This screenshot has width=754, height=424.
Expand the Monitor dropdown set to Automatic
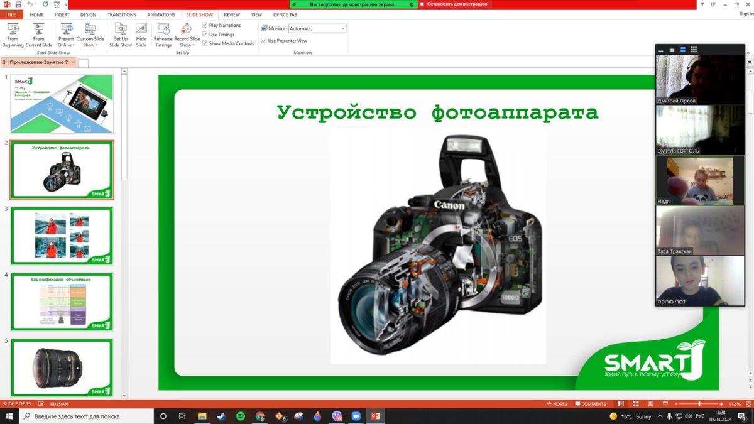pos(343,29)
